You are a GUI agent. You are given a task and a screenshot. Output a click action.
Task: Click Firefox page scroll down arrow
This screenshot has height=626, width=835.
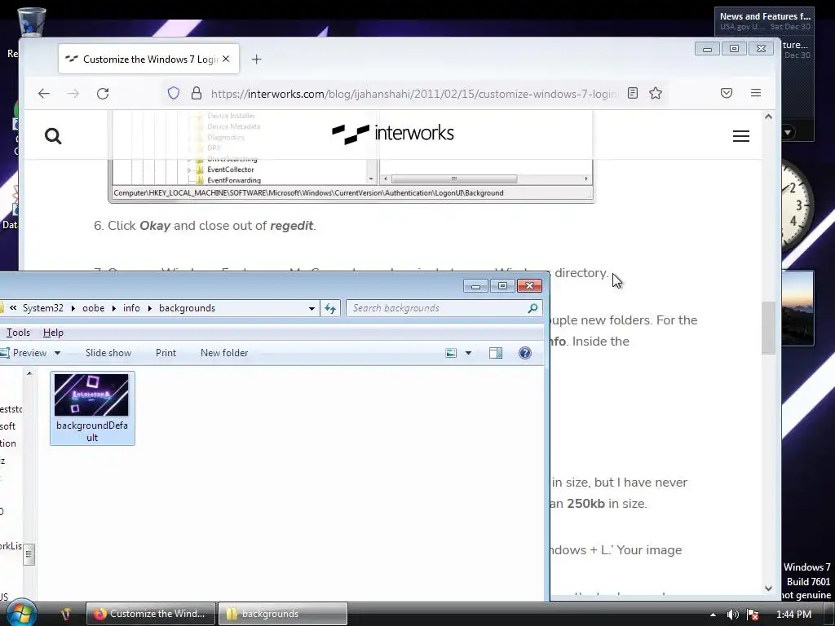click(768, 589)
